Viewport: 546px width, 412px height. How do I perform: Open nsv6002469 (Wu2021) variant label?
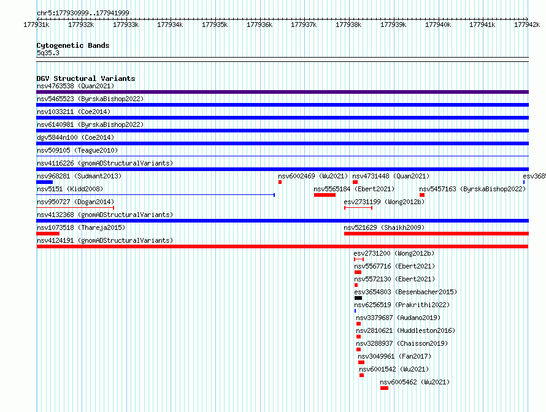click(x=313, y=176)
